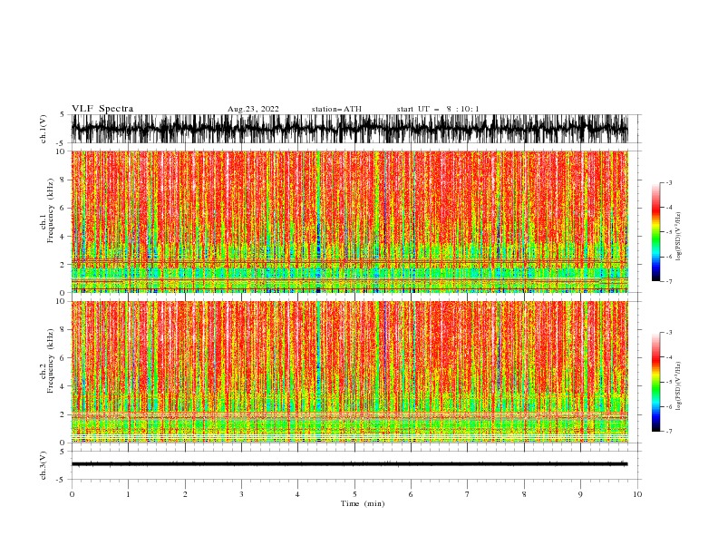Click the ch.2 PSD color bar
The height and width of the screenshot is (555, 718).
click(656, 382)
